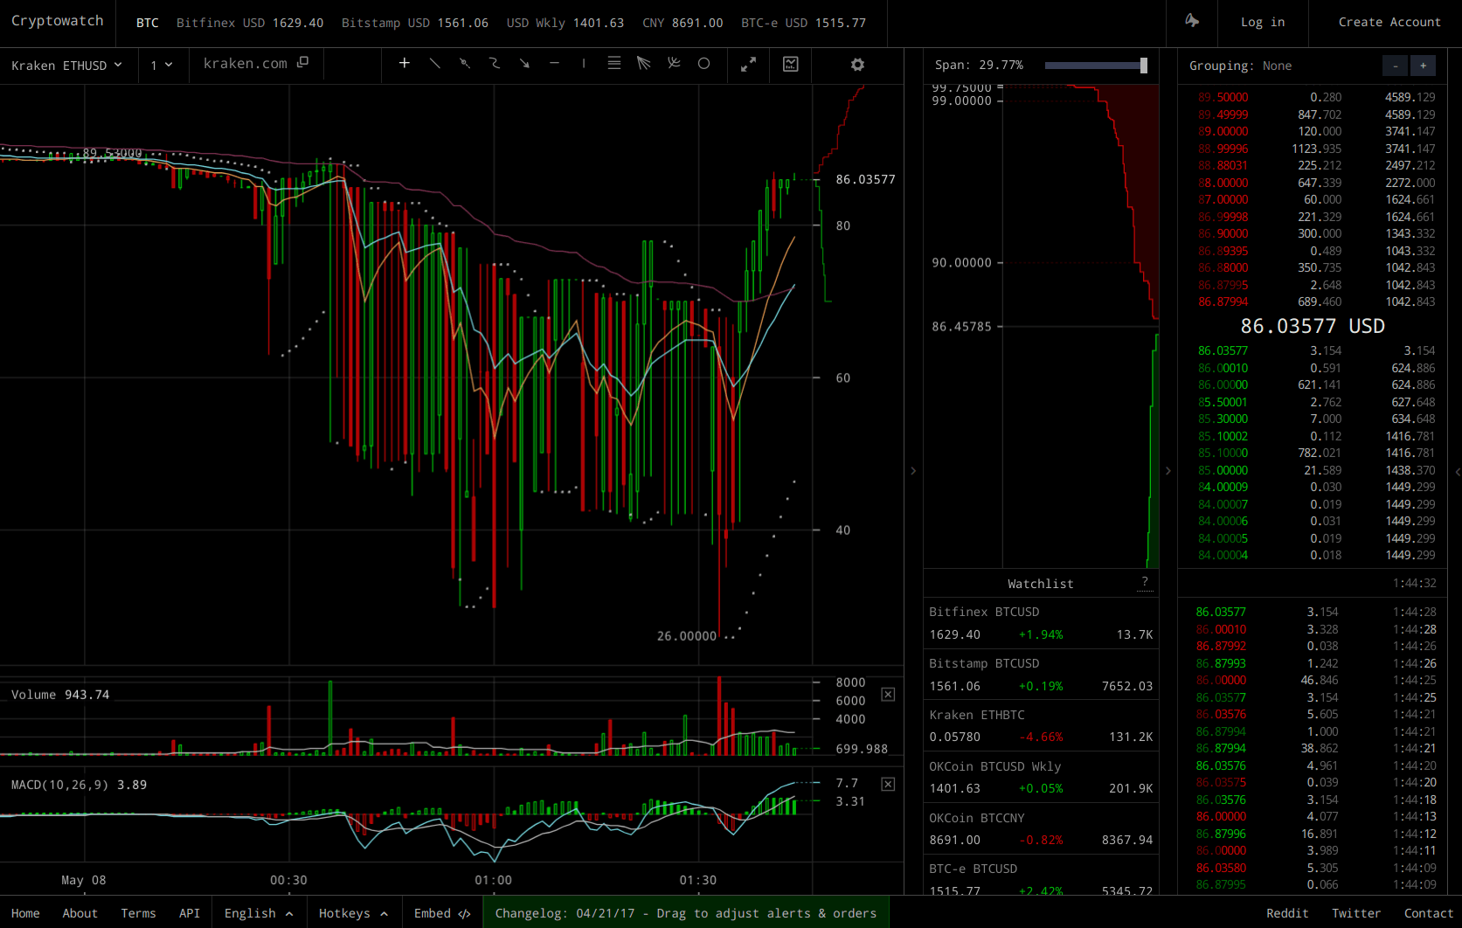The height and width of the screenshot is (928, 1462).
Task: Select the arrow drawing tool
Action: pyautogui.click(x=524, y=64)
